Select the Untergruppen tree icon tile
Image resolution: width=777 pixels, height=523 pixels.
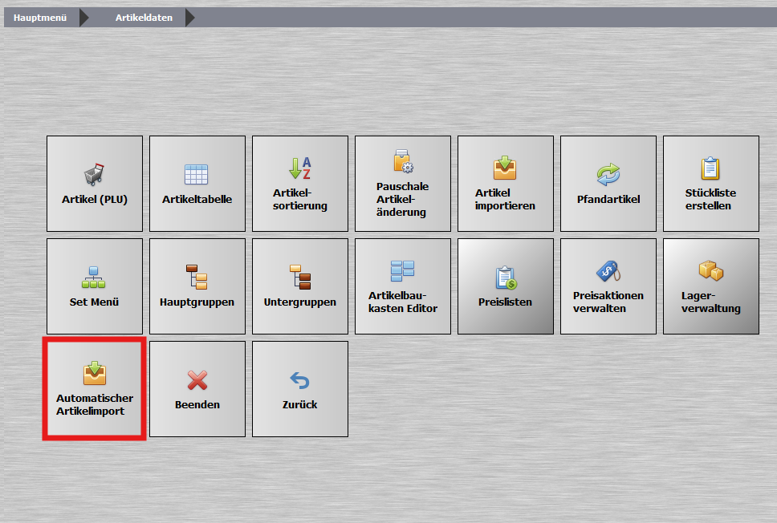point(299,286)
